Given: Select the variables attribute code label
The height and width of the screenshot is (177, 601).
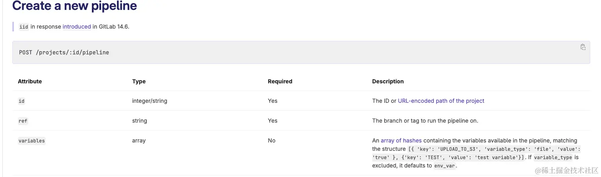Looking at the screenshot, I should [x=32, y=140].
